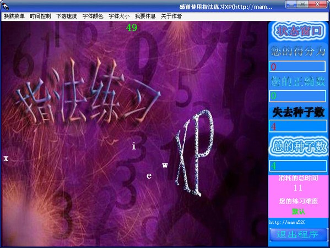
Task: Click the score field showing red 0
Action: point(297,67)
